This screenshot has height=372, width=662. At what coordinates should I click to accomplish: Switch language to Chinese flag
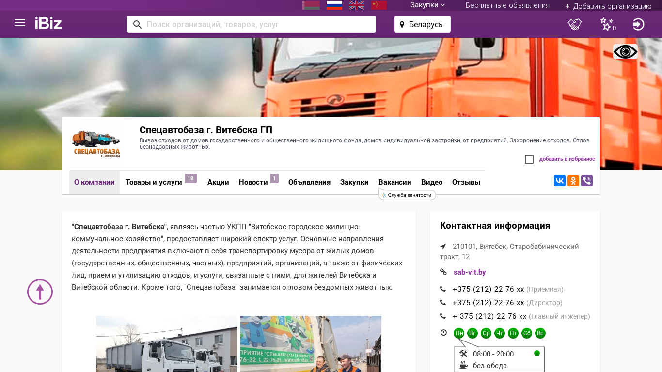379,5
